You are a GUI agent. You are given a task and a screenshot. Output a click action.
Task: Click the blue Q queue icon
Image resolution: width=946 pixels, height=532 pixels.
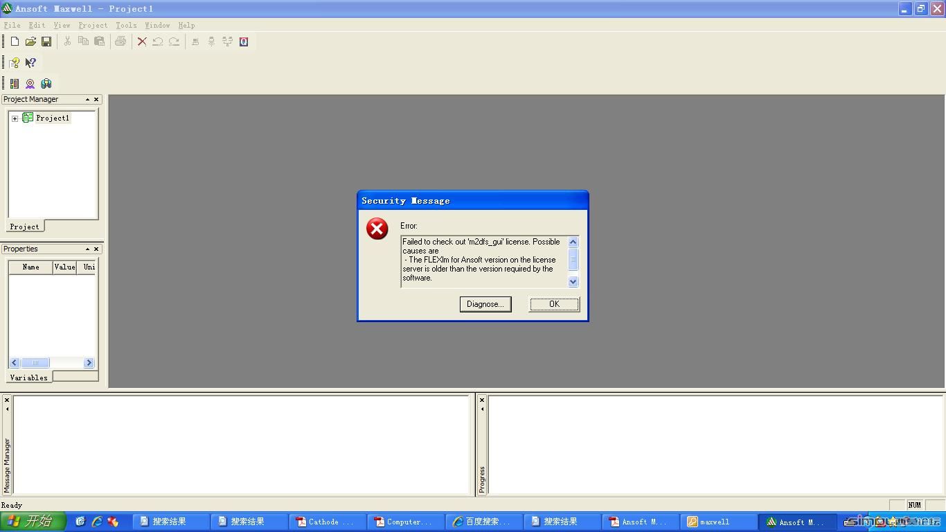tap(244, 42)
